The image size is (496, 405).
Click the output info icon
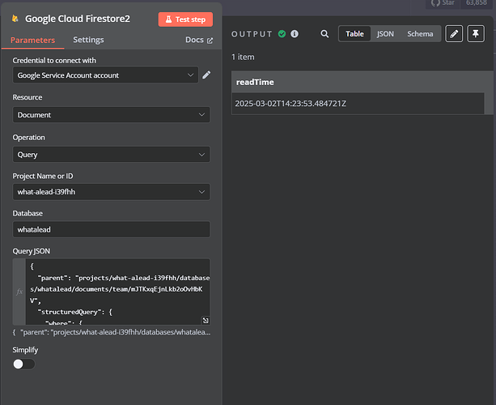click(x=295, y=34)
